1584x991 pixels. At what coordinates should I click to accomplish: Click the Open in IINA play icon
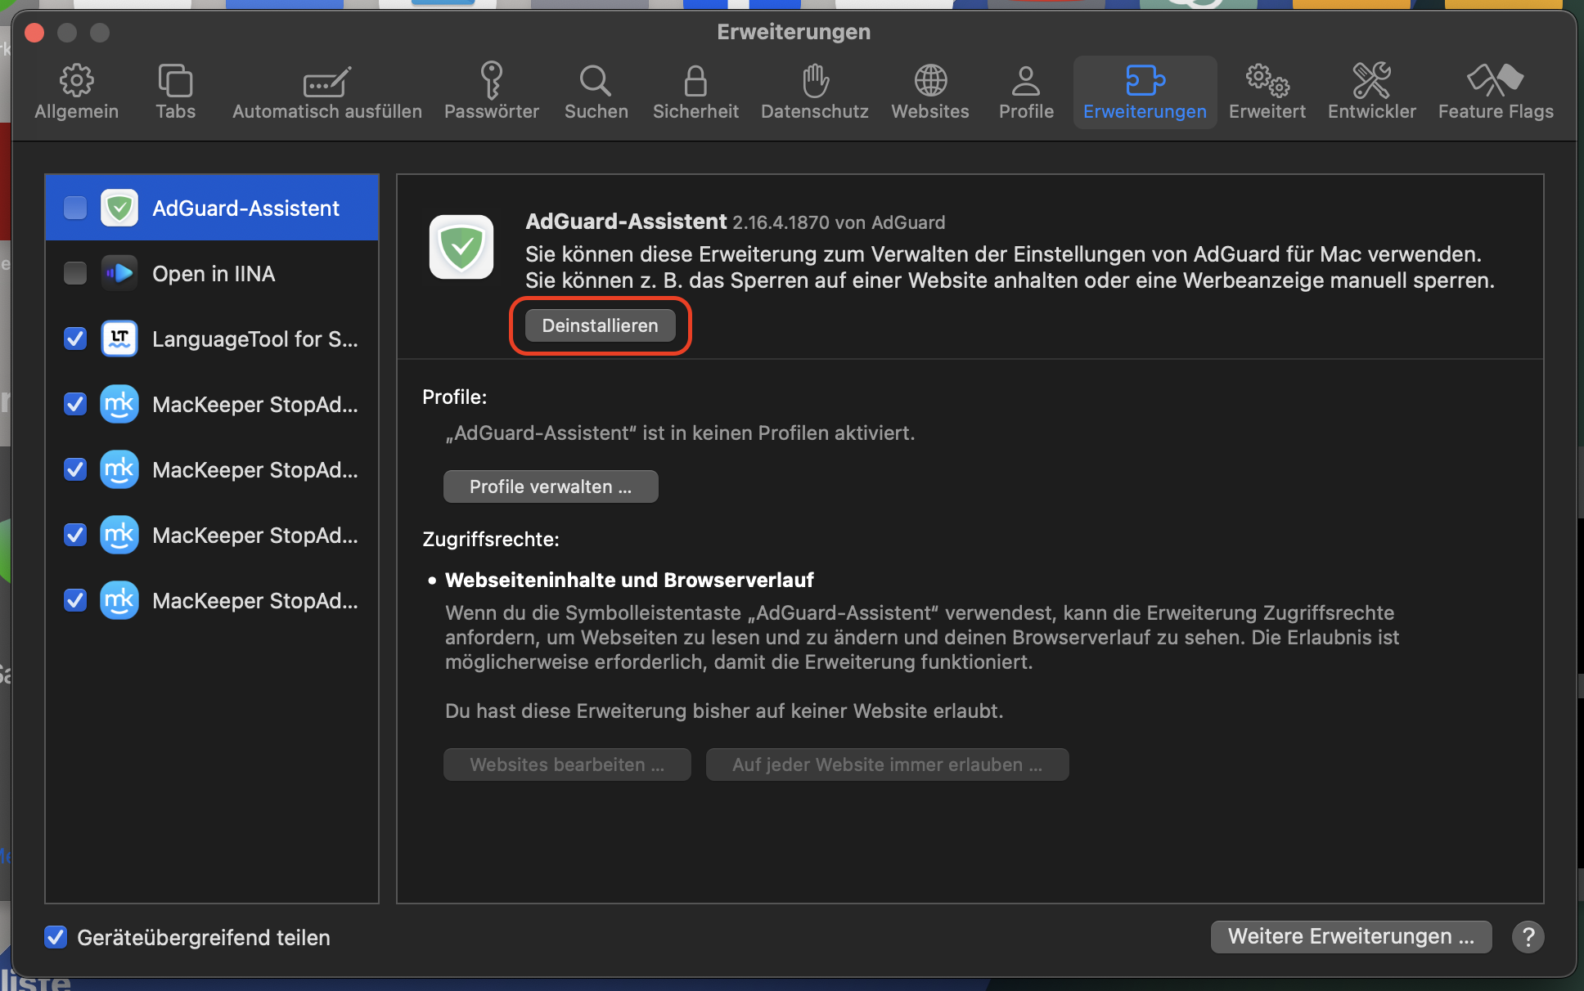119,273
